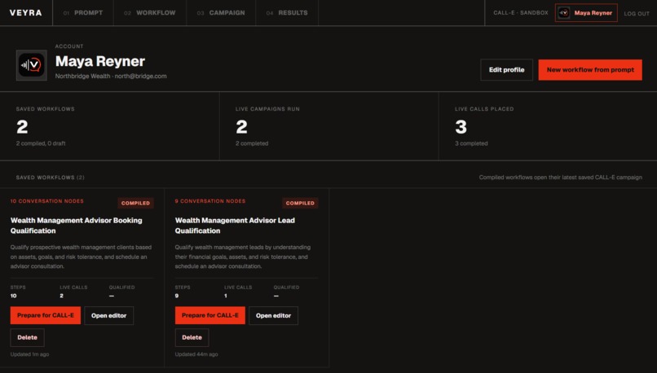Delete the Advisor Booking workflow
The height and width of the screenshot is (373, 657).
(x=27, y=337)
